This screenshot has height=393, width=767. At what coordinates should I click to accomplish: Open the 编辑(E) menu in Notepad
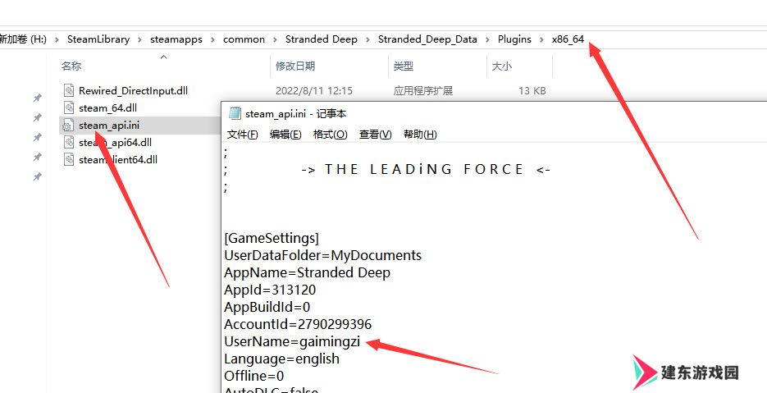[285, 134]
